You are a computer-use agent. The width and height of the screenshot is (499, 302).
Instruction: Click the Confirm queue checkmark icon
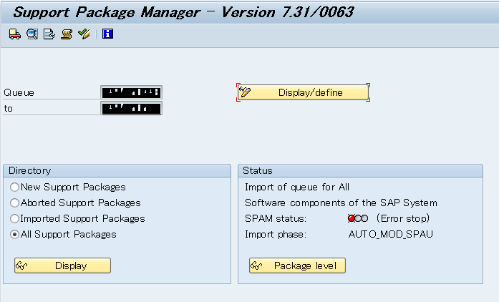(84, 34)
